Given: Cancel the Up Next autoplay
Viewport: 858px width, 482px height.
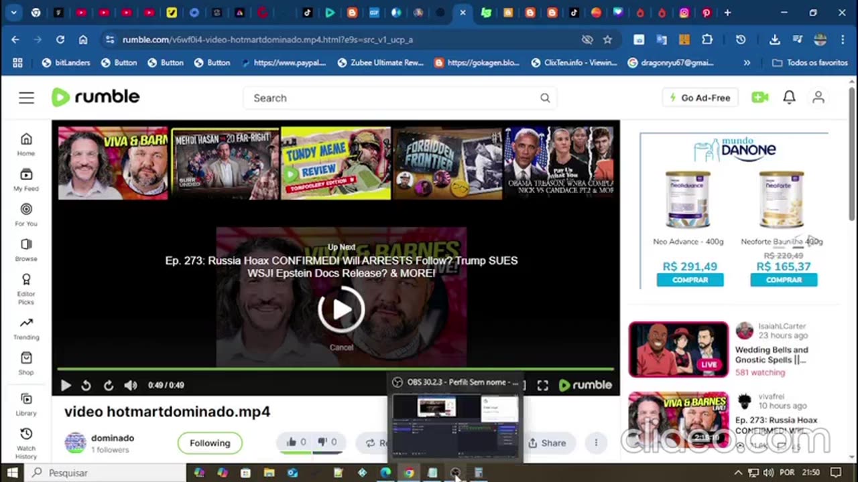Looking at the screenshot, I should tap(341, 347).
